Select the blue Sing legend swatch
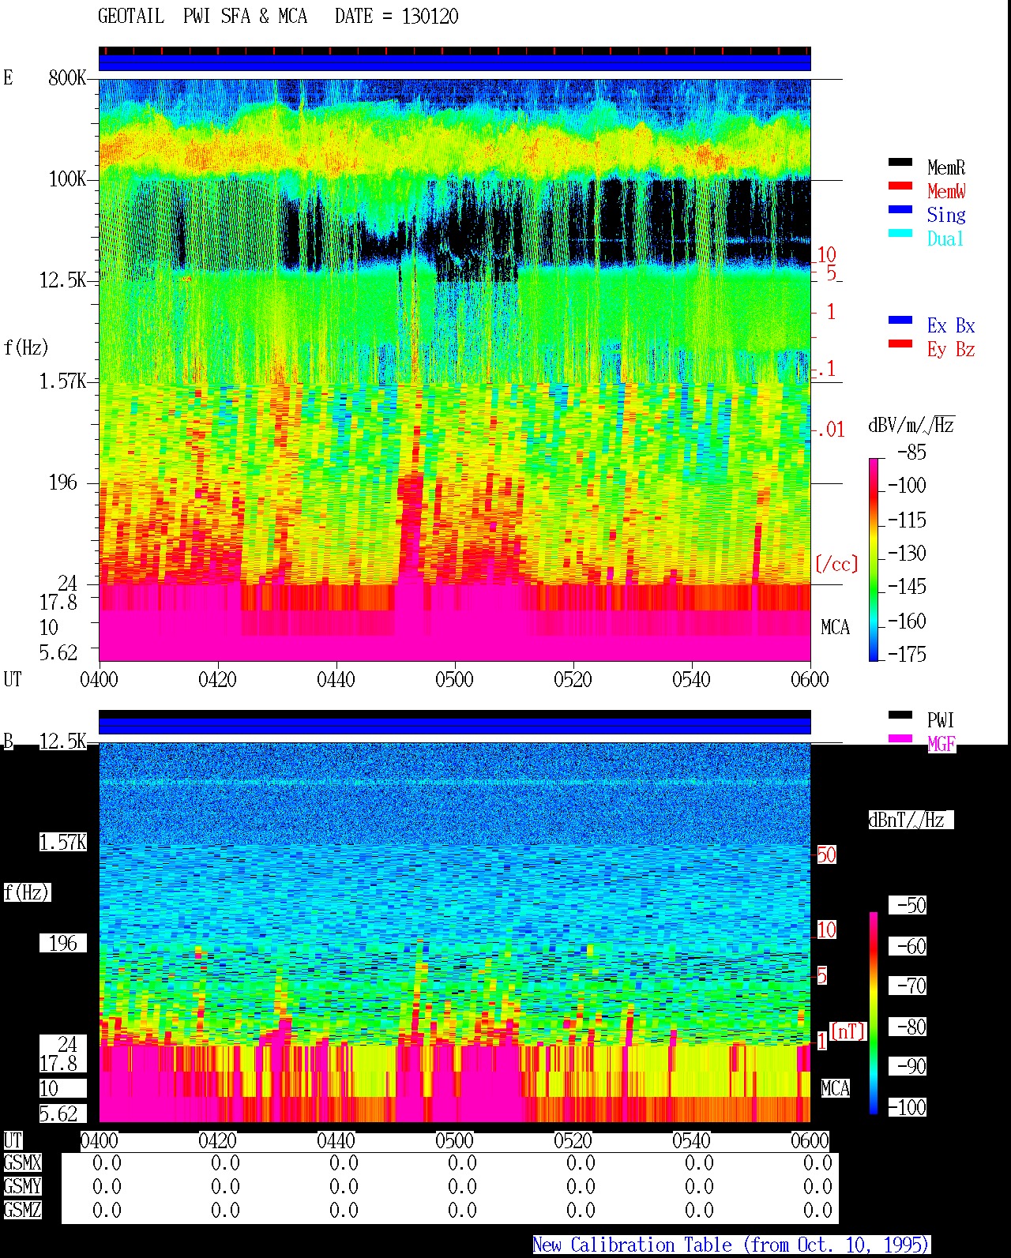Screen dimensions: 1011x1258 coord(900,210)
